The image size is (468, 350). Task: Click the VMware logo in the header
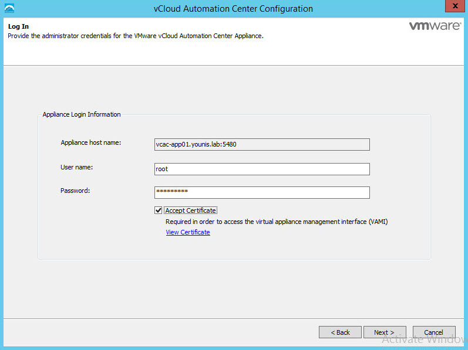tap(435, 27)
